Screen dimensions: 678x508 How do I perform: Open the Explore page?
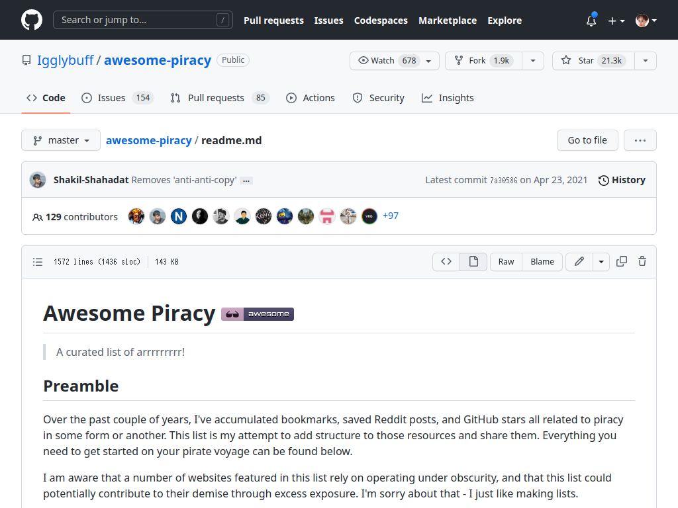pyautogui.click(x=505, y=21)
